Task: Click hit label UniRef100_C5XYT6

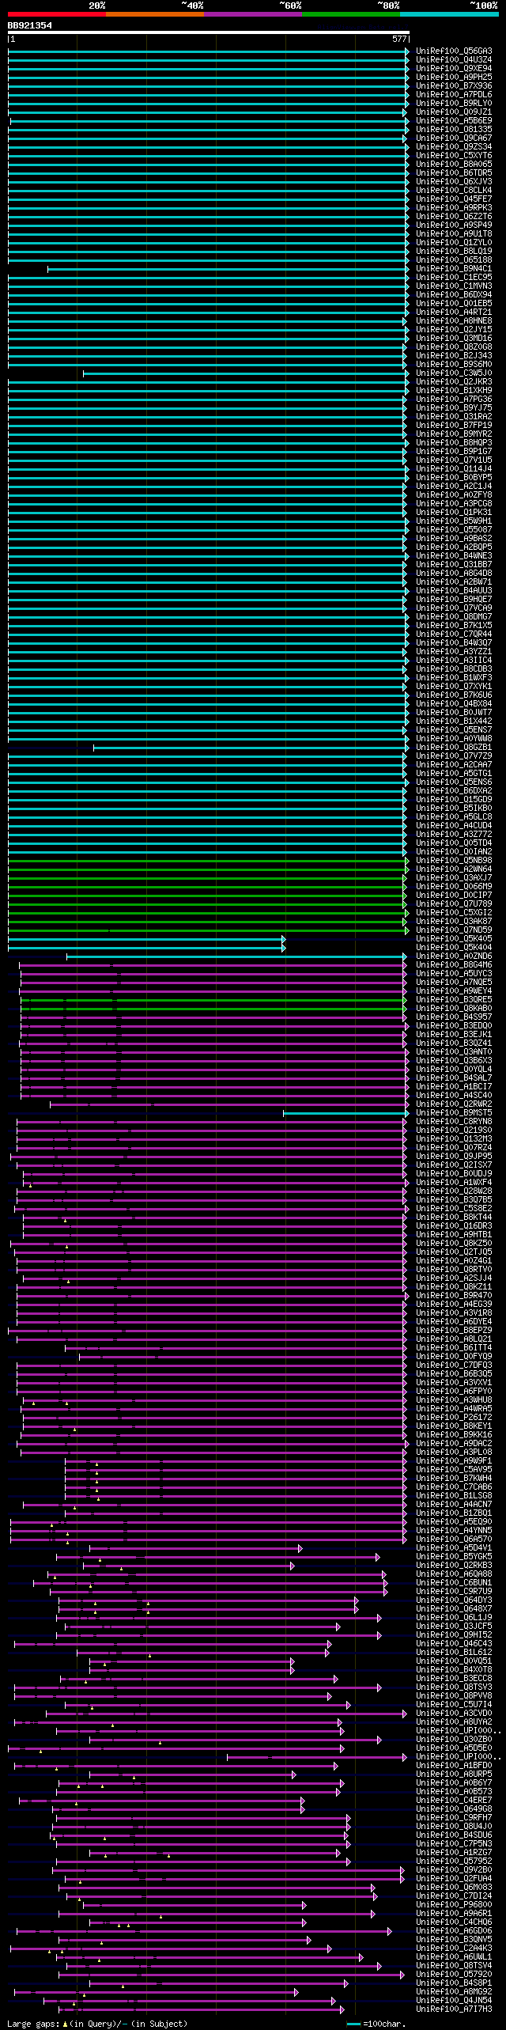Action: (x=454, y=155)
